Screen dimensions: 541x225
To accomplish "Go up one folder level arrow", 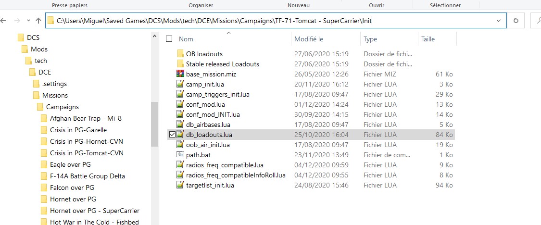I will point(38,21).
